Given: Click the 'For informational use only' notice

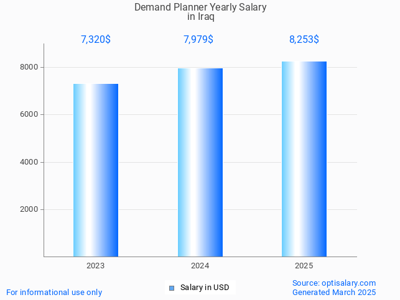Looking at the screenshot, I should click(x=54, y=292).
